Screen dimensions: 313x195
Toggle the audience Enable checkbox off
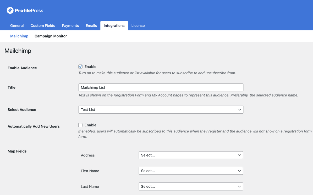[x=80, y=66]
